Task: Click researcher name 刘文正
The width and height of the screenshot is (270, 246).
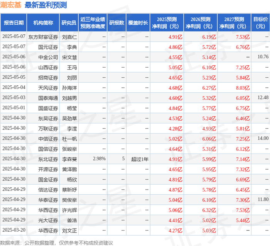Action: tap(69, 231)
